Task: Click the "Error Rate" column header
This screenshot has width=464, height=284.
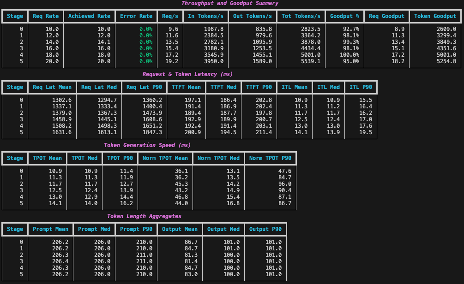Action: click(x=136, y=16)
